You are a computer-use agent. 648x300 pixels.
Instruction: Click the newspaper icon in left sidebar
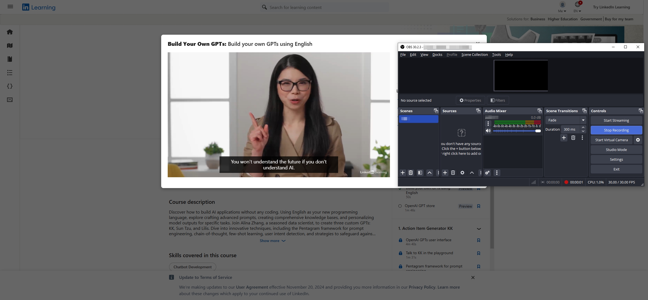10,100
